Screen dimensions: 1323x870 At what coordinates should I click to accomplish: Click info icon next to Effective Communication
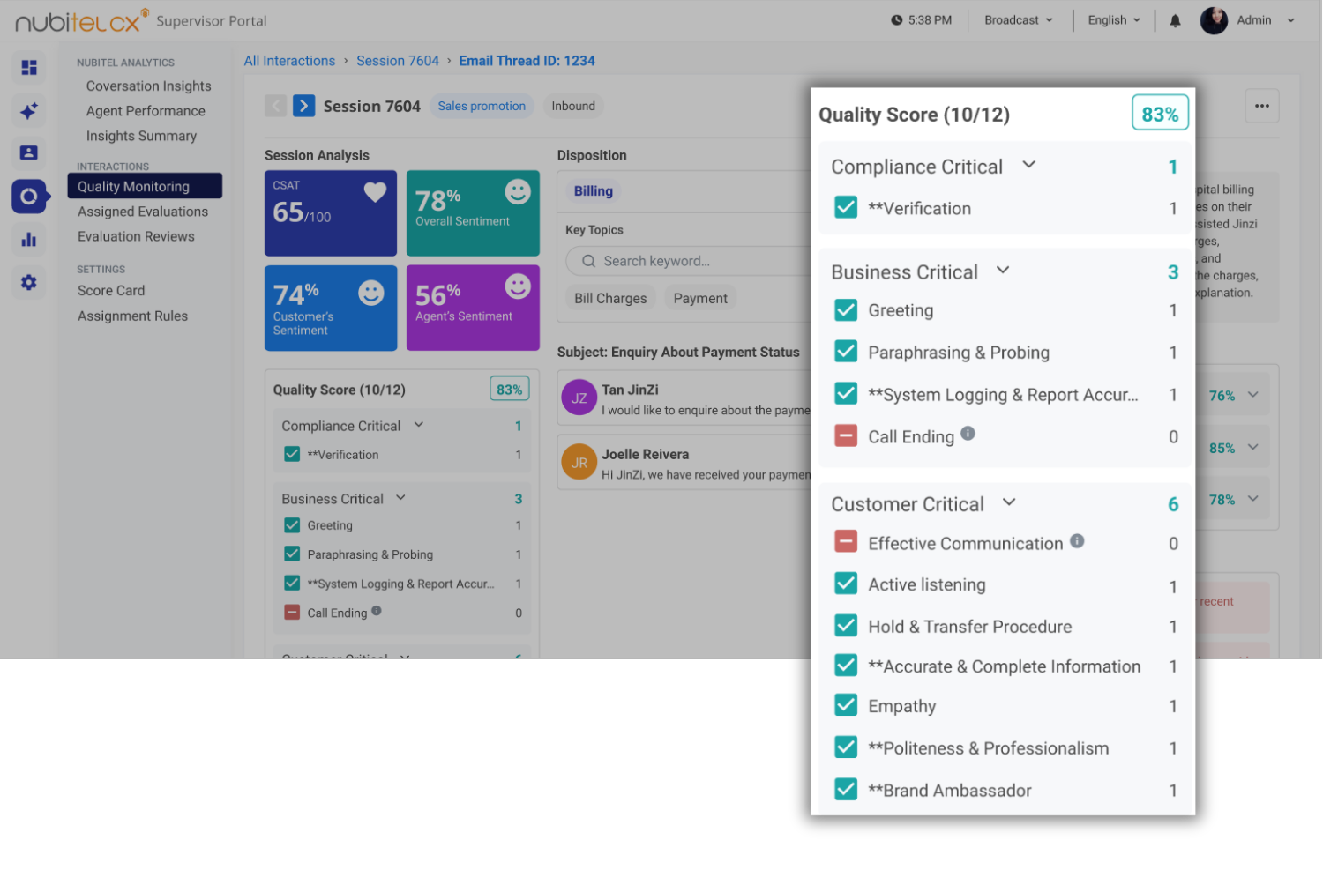(1077, 541)
